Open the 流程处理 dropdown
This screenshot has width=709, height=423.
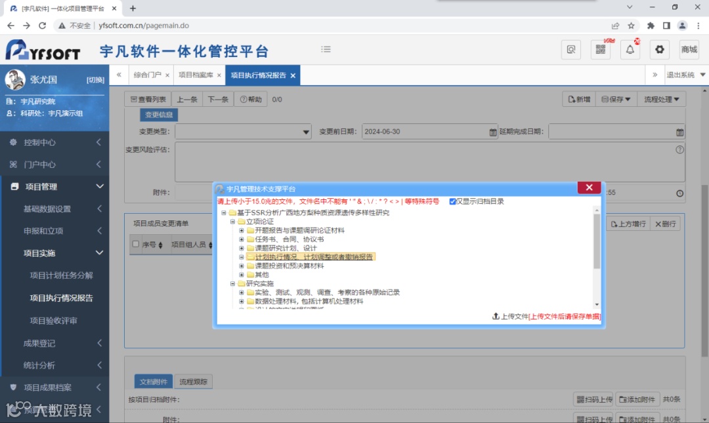point(662,100)
